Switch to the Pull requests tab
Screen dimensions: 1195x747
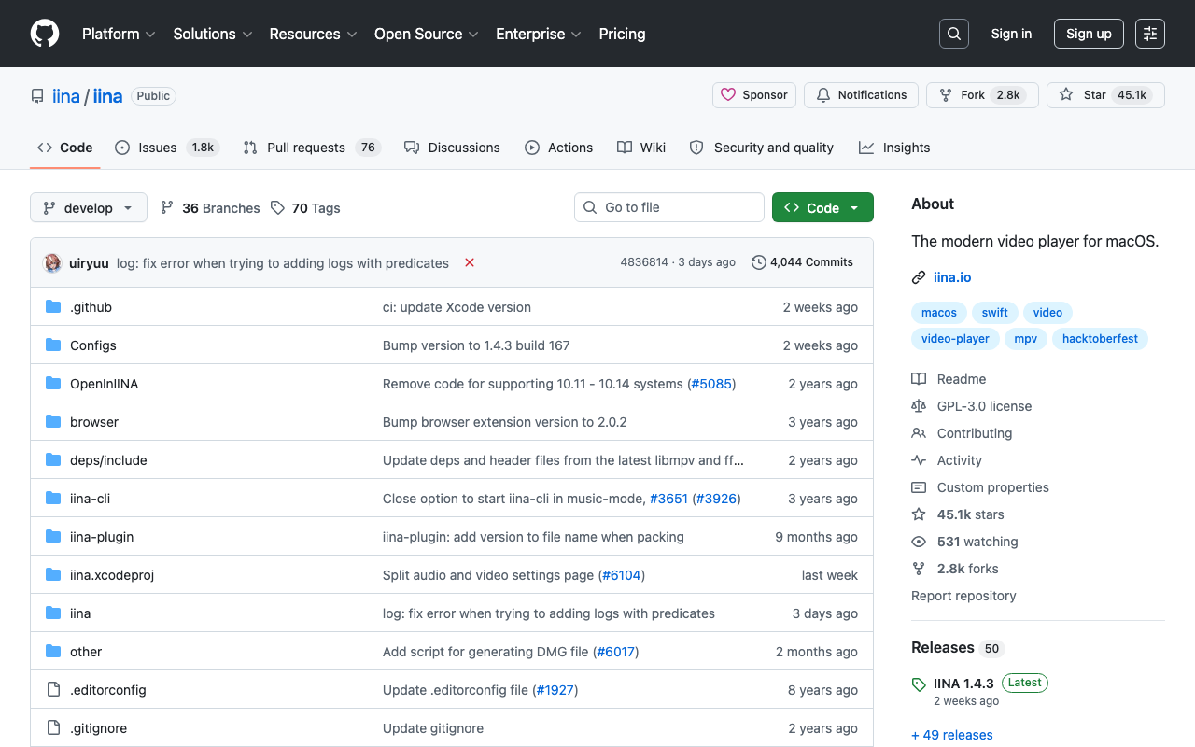point(312,148)
